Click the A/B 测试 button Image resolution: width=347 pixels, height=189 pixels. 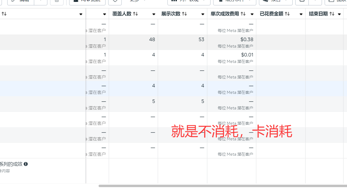coord(87,1)
